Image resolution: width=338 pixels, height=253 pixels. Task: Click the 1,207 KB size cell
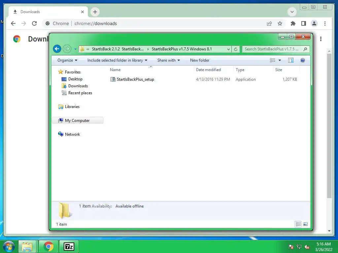click(290, 79)
